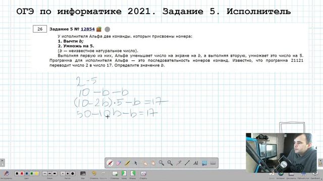Set the medium line width
Viewport: 323px width, 181px height.
[x=49, y=173]
